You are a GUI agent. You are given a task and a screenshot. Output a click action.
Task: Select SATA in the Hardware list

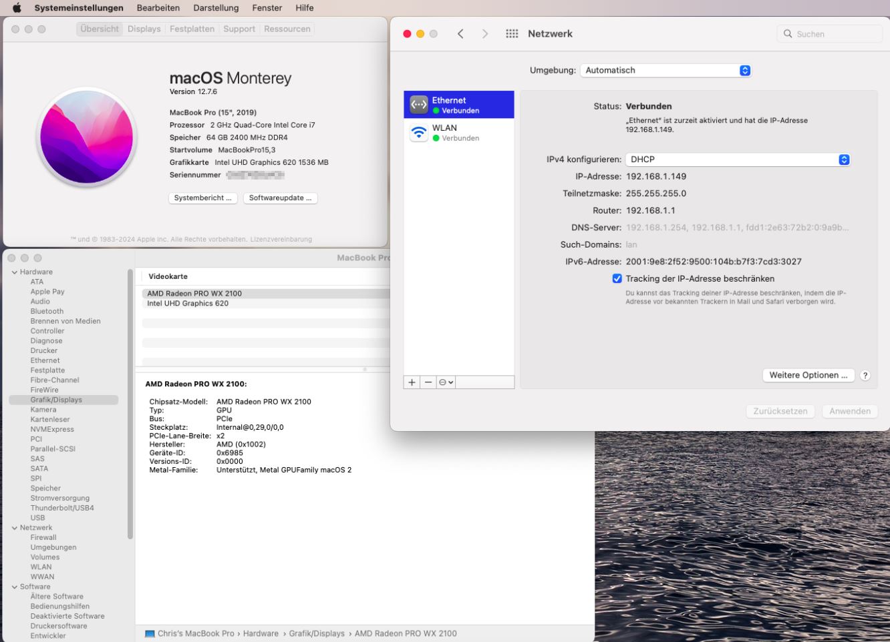[39, 469]
